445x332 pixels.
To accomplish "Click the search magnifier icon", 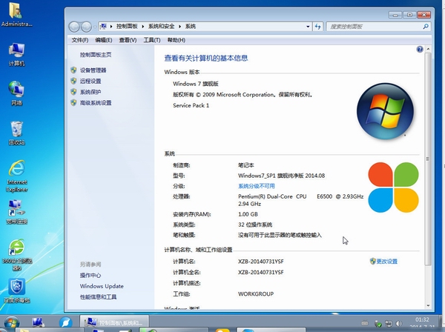I will (x=426, y=27).
